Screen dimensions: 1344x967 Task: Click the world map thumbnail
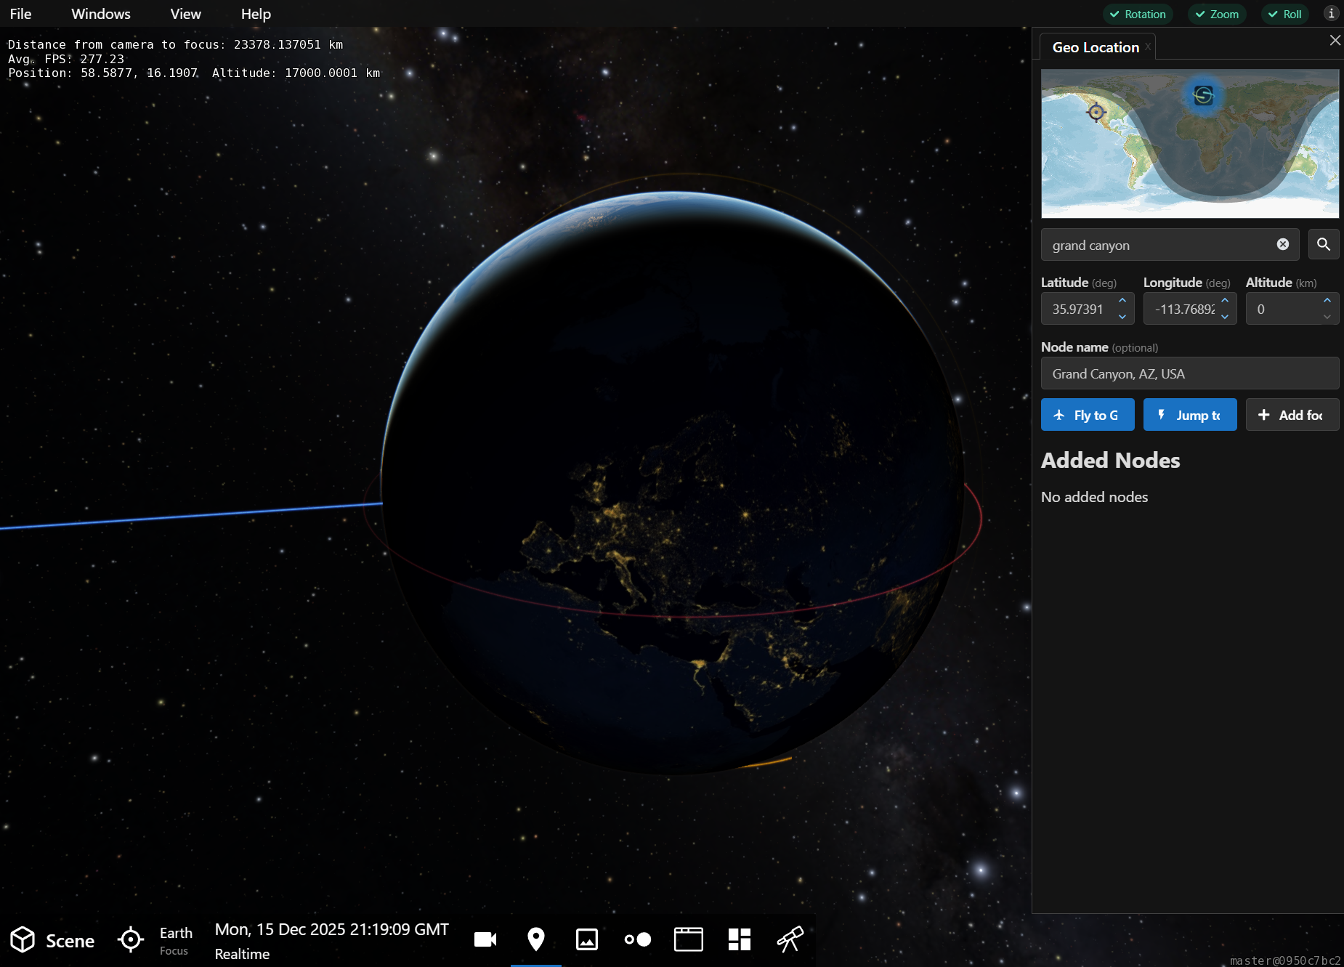[1190, 143]
